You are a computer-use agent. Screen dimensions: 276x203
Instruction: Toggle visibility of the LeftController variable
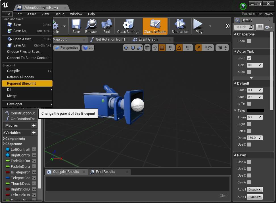pyautogui.click(x=34, y=149)
